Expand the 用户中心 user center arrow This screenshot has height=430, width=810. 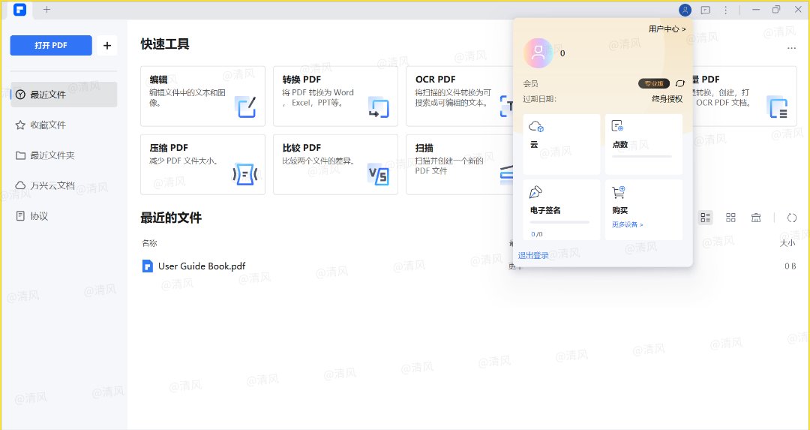point(667,29)
